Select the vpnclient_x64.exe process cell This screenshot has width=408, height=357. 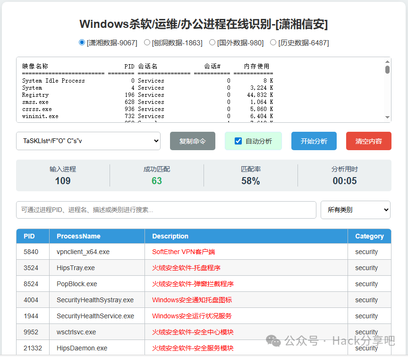pos(97,252)
